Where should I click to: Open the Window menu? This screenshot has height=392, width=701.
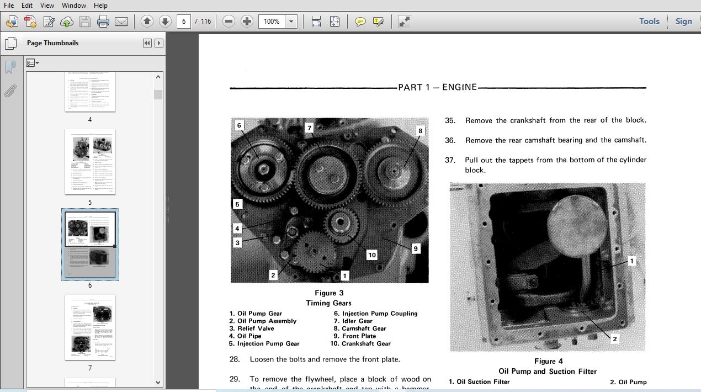click(73, 5)
